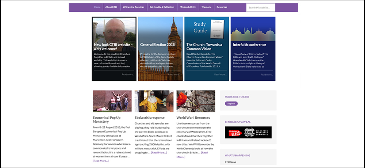
Task: Open 'New look CTBI website' card heading
Action: pyautogui.click(x=114, y=47)
